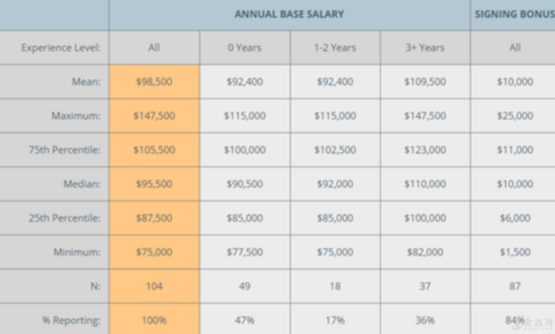Select the 1-2 Years experience header
This screenshot has height=334, width=555.
[x=335, y=48]
